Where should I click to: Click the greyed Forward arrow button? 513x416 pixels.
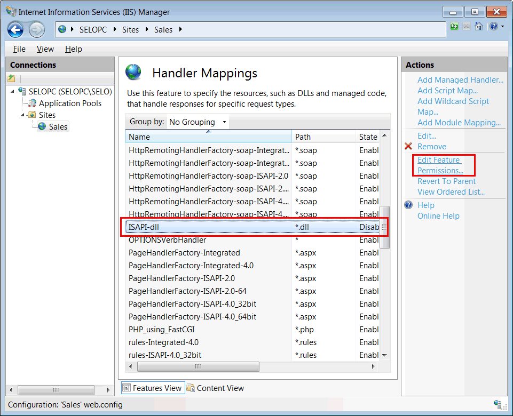(36, 30)
